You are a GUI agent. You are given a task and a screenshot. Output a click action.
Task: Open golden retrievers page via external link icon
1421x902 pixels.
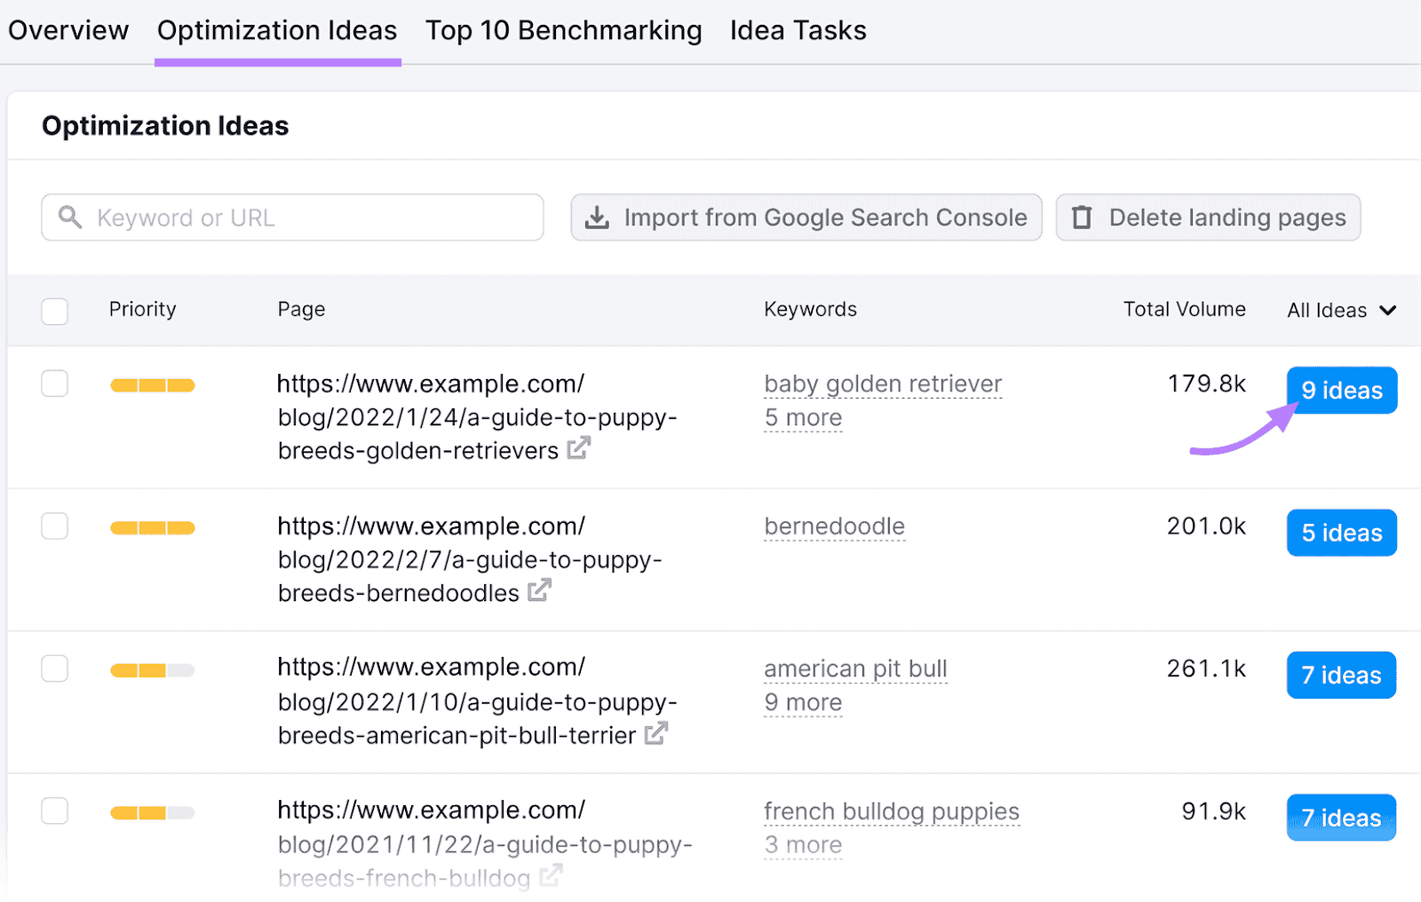(x=578, y=448)
